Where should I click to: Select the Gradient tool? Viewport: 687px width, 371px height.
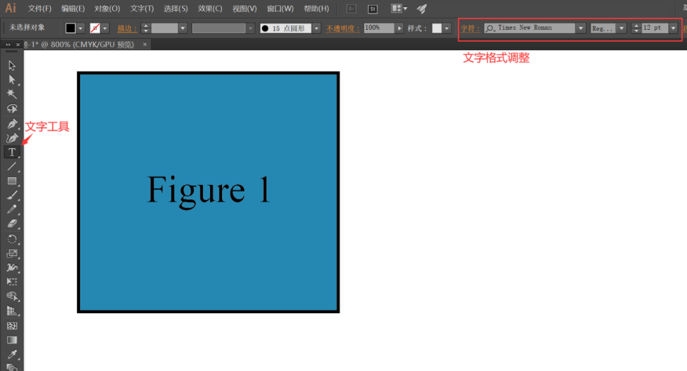[12, 340]
